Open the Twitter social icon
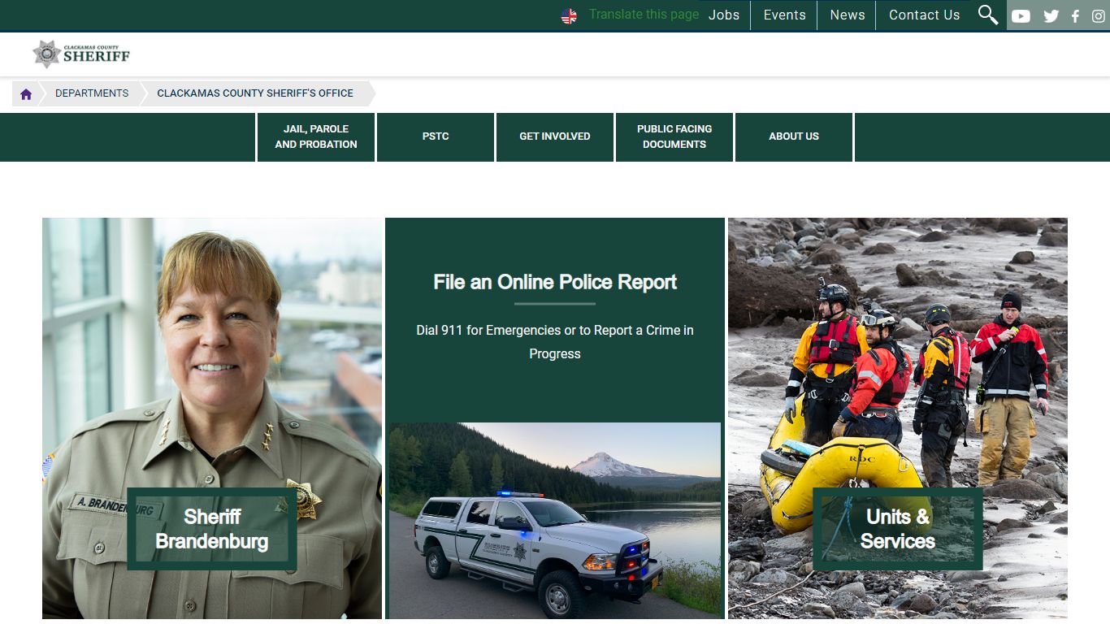 pyautogui.click(x=1051, y=15)
